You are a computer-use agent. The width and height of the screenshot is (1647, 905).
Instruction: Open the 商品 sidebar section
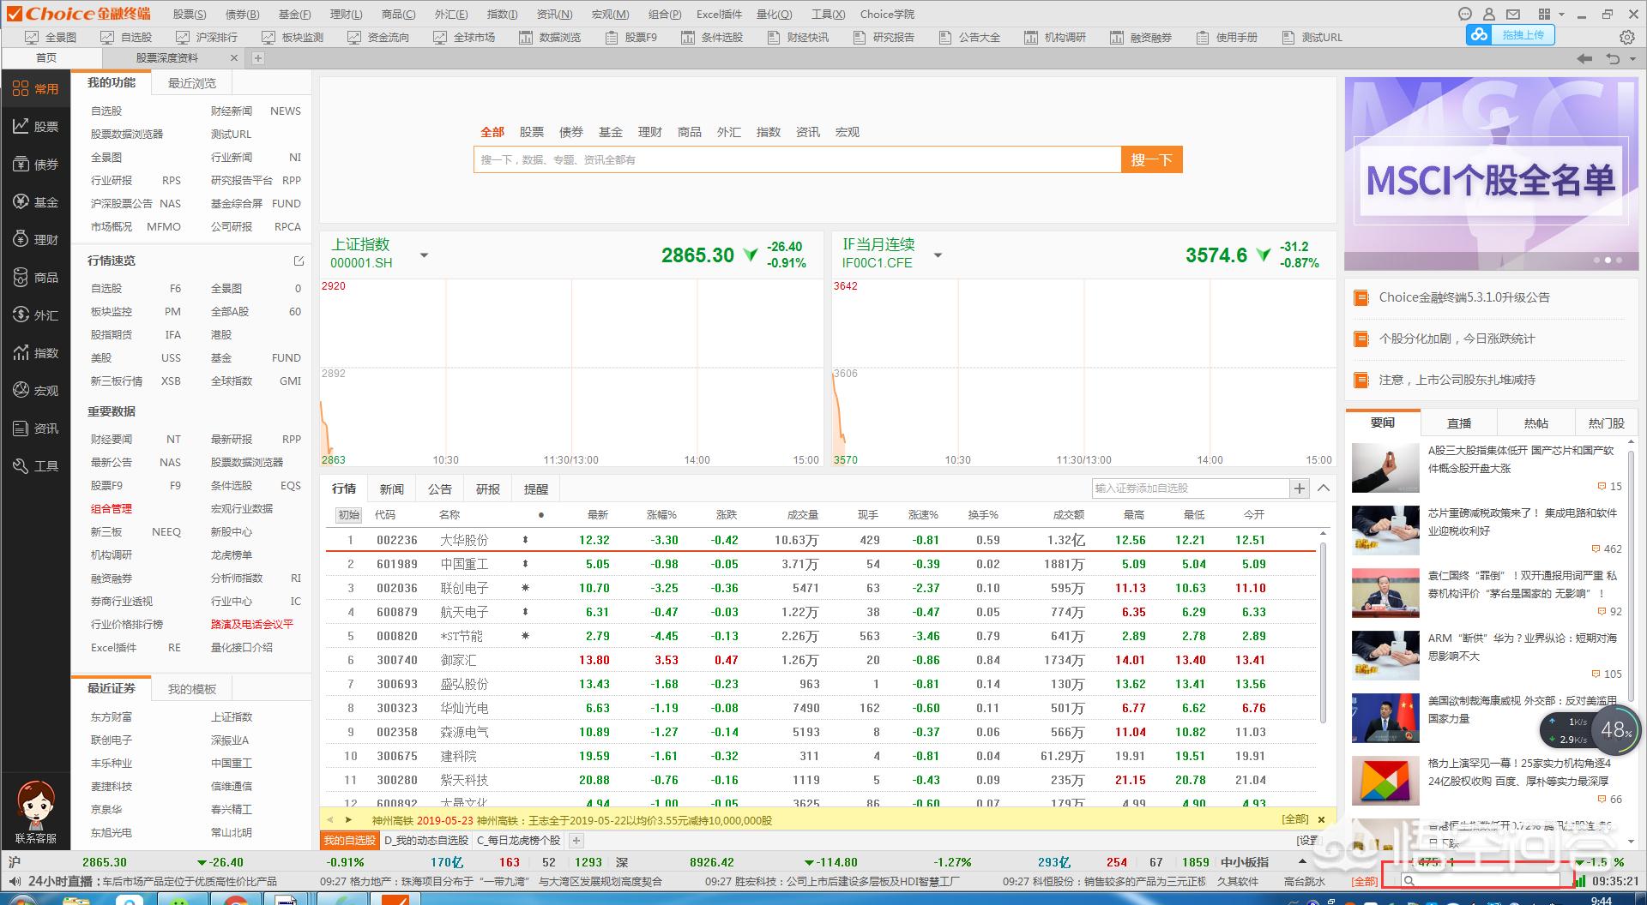tap(35, 278)
